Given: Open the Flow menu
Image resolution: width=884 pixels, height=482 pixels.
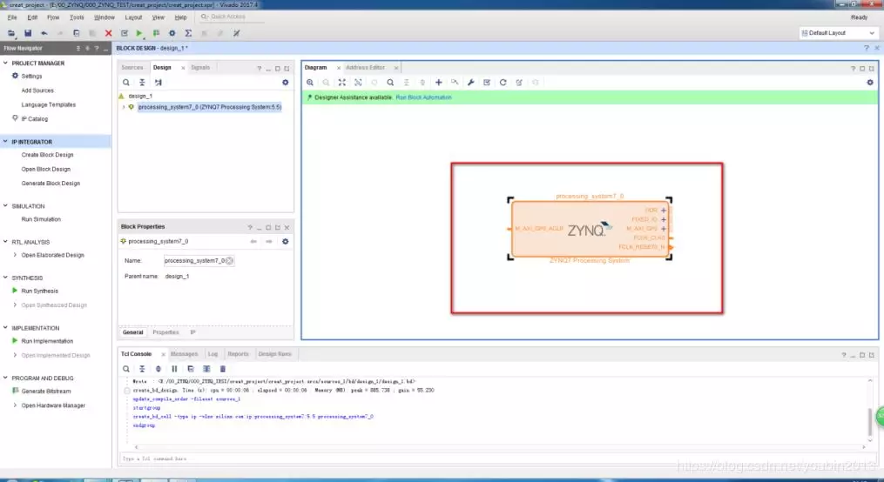Looking at the screenshot, I should click(53, 17).
